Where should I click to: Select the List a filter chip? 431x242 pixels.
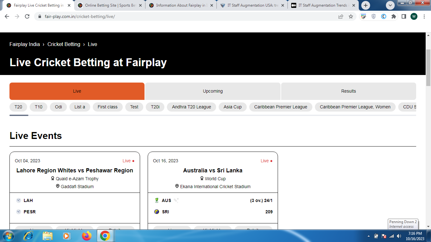point(80,107)
